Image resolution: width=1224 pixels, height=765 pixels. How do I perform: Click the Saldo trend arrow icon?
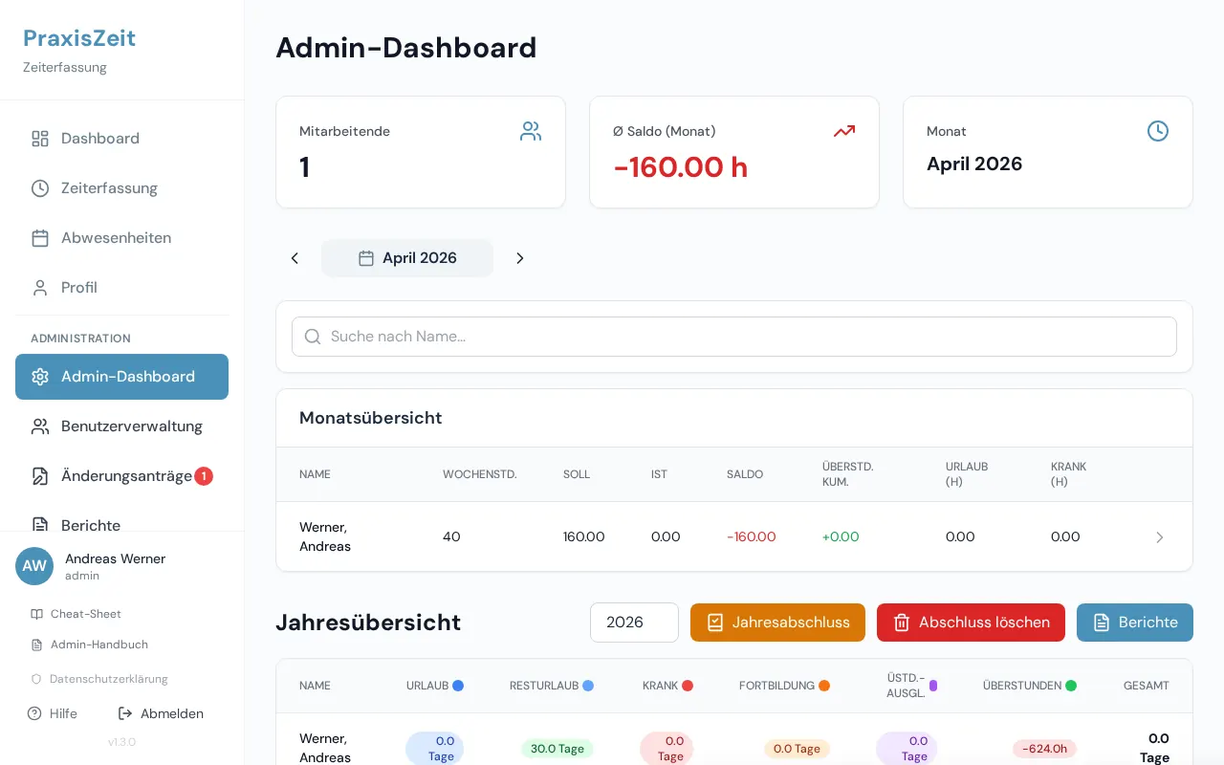(844, 131)
